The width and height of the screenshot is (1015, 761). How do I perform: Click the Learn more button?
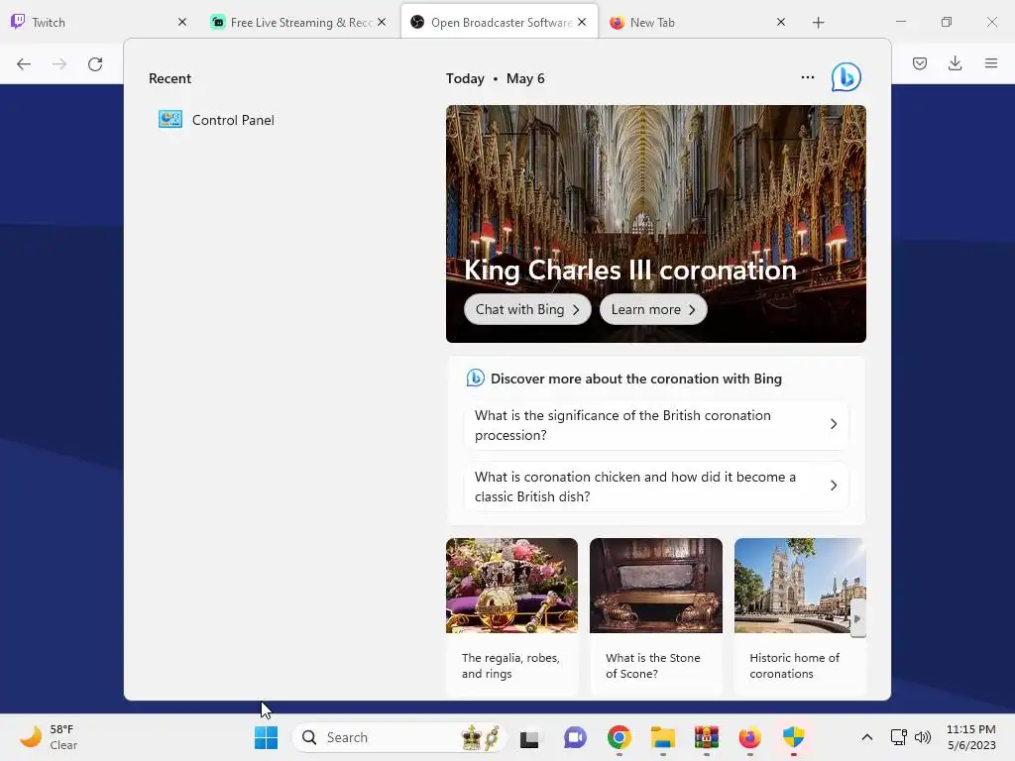click(653, 309)
